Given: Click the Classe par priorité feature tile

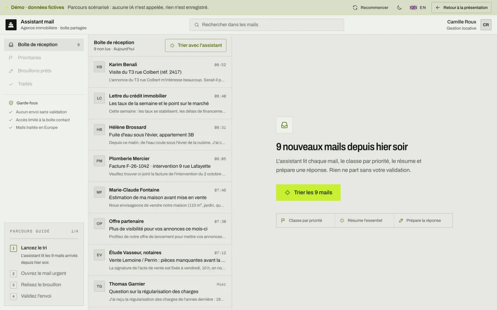Looking at the screenshot, I should tap(306, 220).
